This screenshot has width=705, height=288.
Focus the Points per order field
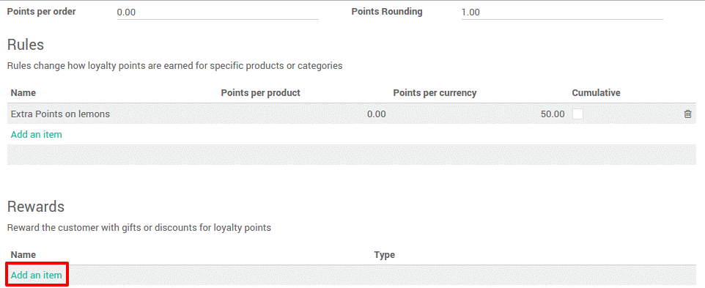coord(218,12)
